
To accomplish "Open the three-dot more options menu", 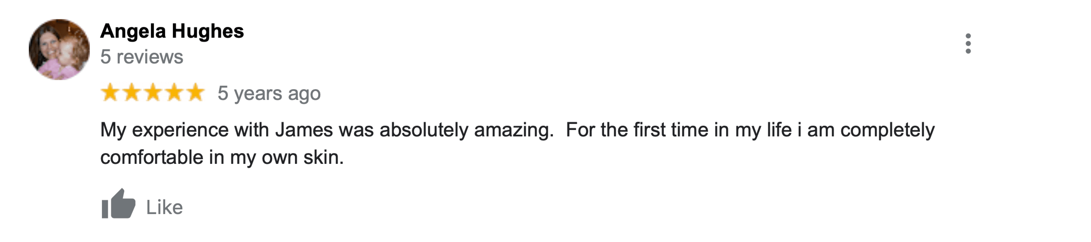I will (x=968, y=44).
